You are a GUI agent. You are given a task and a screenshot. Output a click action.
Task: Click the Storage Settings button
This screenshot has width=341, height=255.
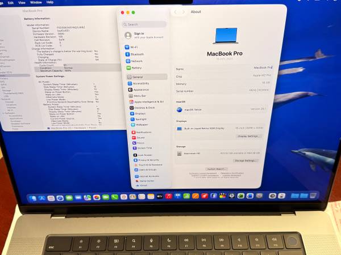click(246, 160)
